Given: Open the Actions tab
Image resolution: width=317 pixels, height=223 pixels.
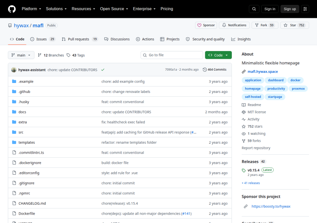Looking at the screenshot, I should 145,39.
